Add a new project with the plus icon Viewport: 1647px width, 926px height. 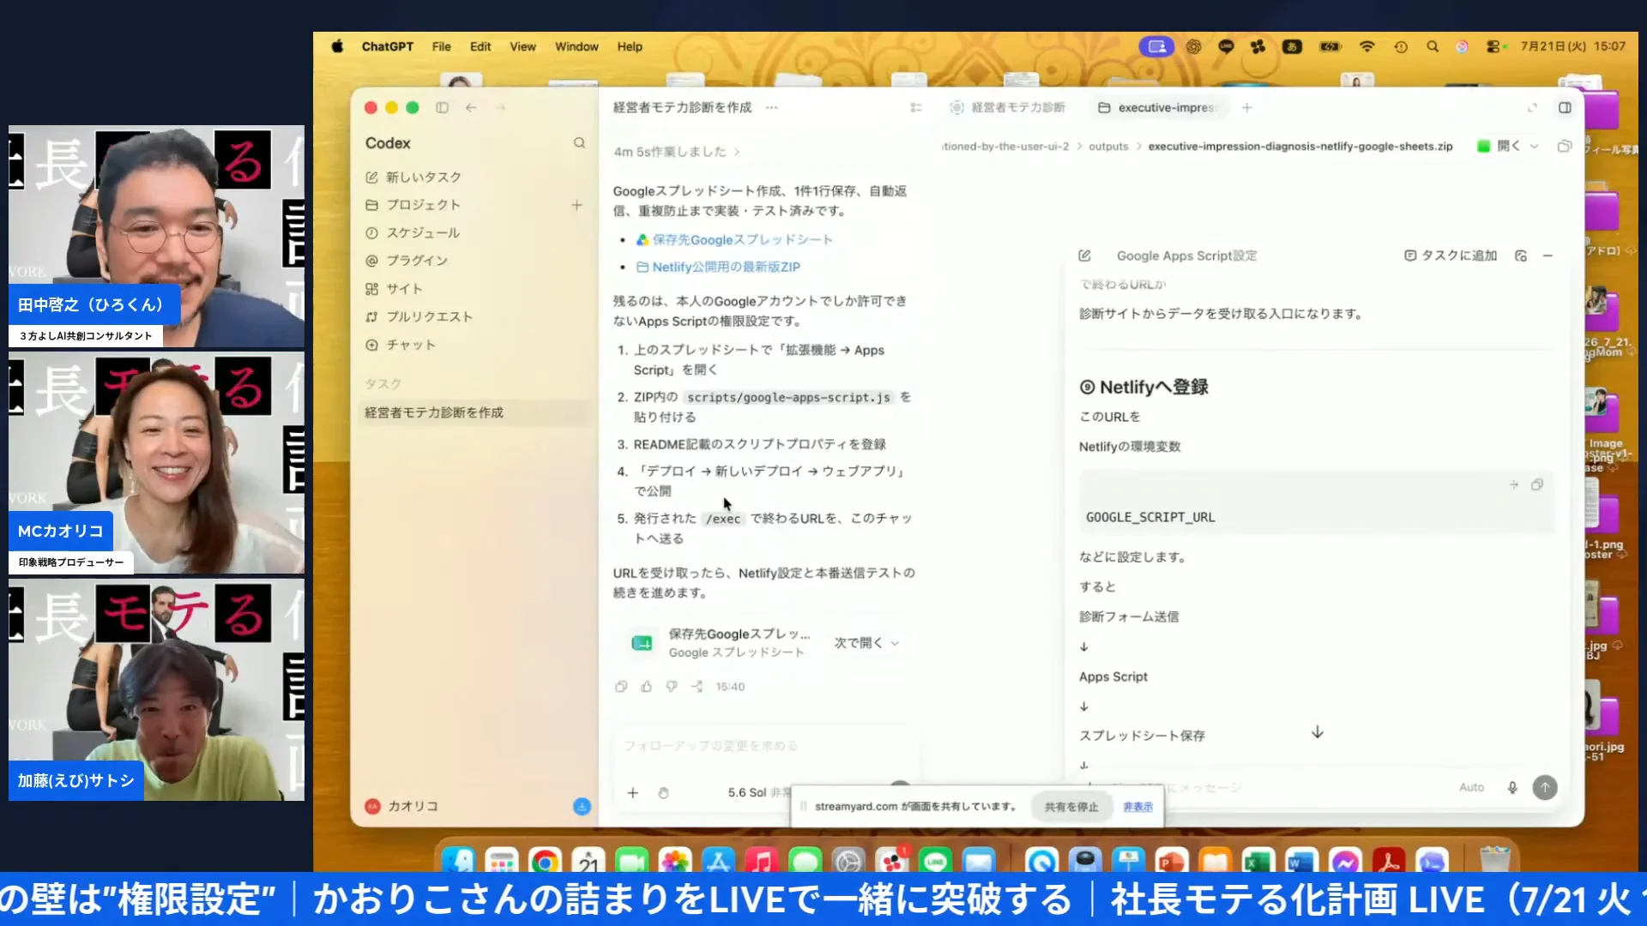pos(576,205)
